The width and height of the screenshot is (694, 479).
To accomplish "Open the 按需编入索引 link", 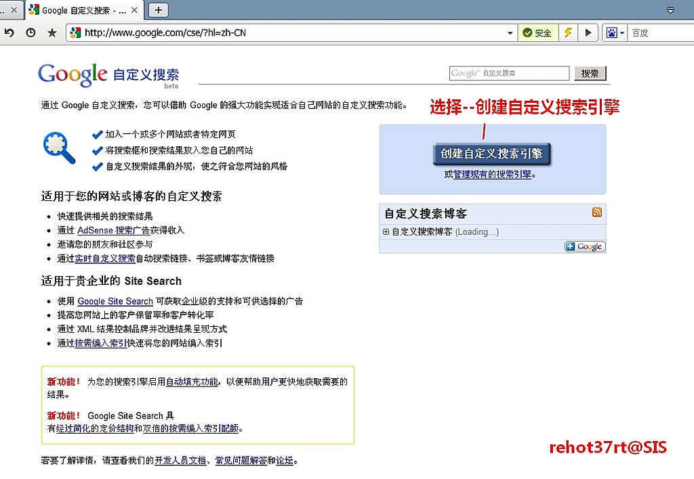I will [101, 343].
